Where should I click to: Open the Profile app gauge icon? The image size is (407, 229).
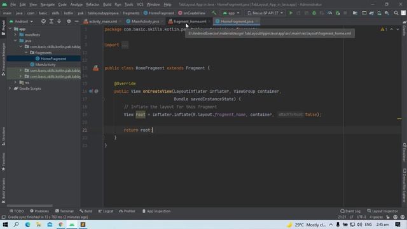point(329,13)
